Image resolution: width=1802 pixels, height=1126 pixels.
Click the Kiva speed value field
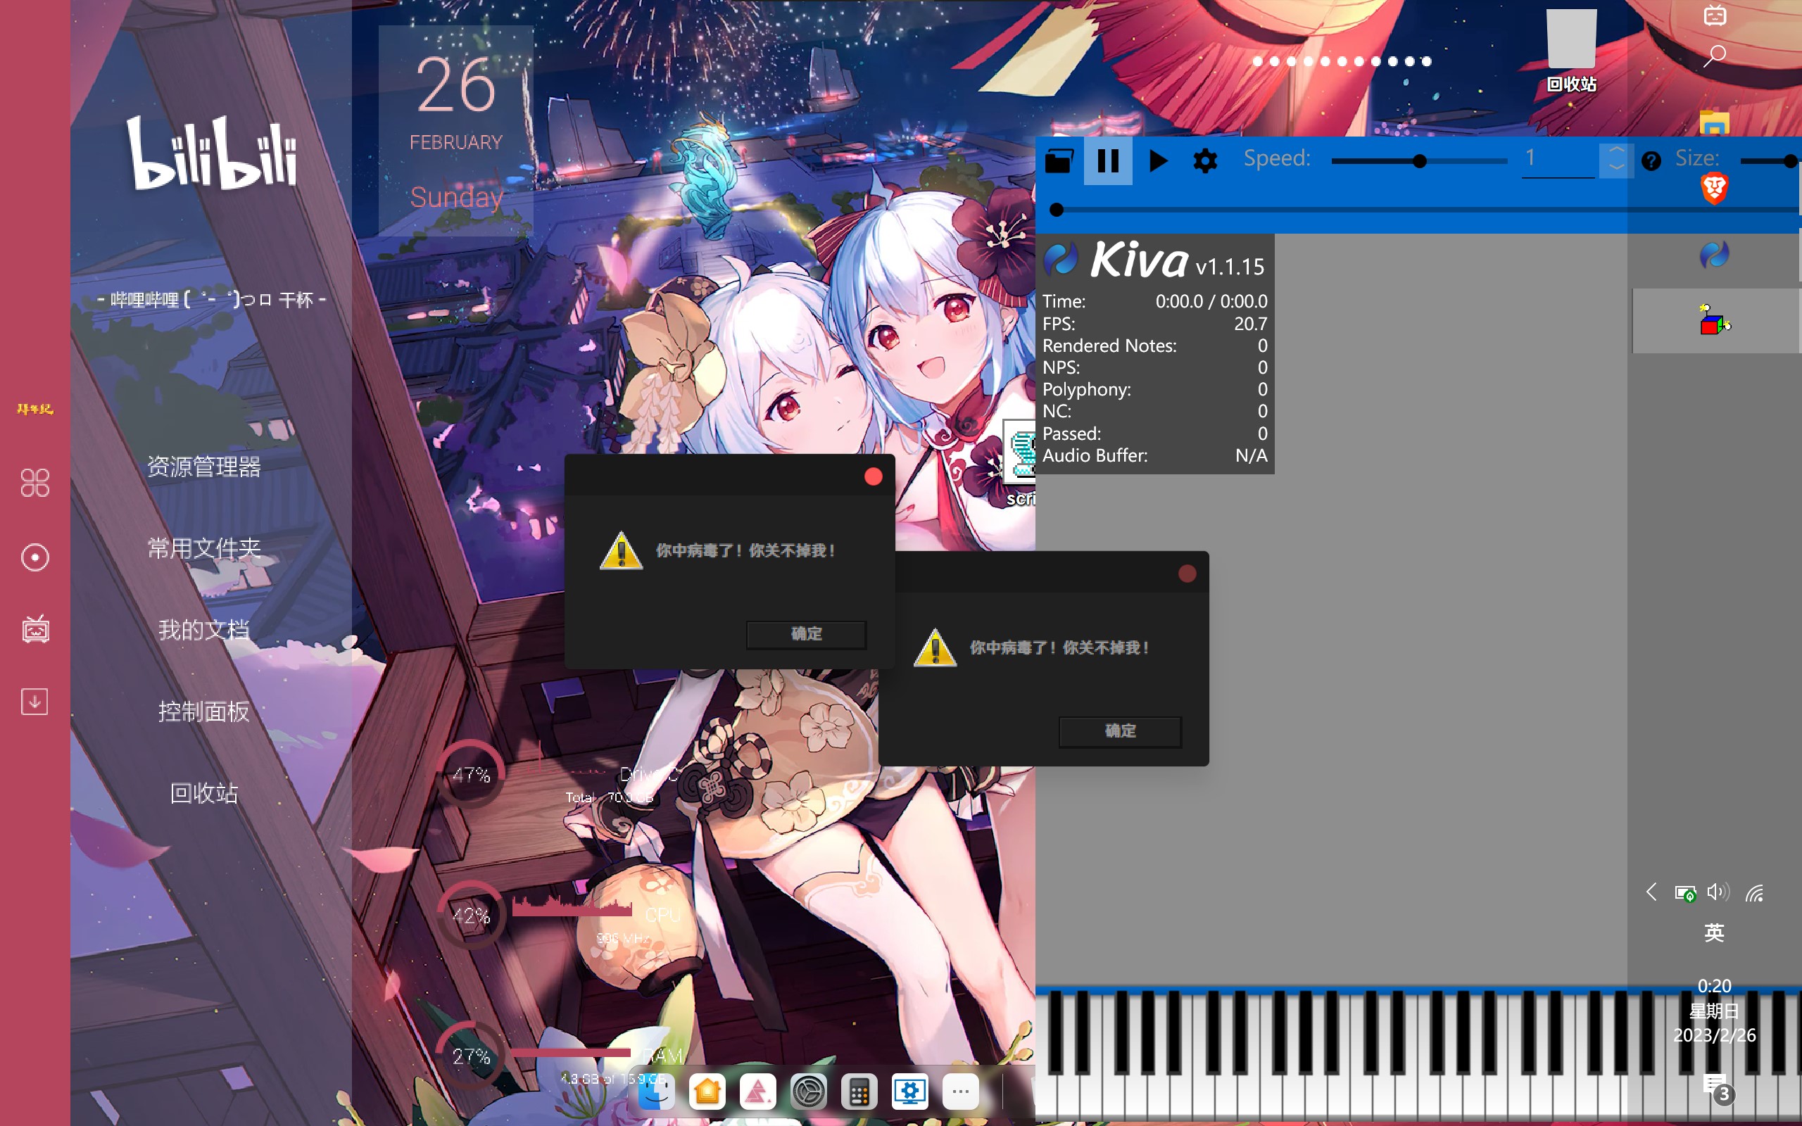pyautogui.click(x=1558, y=159)
